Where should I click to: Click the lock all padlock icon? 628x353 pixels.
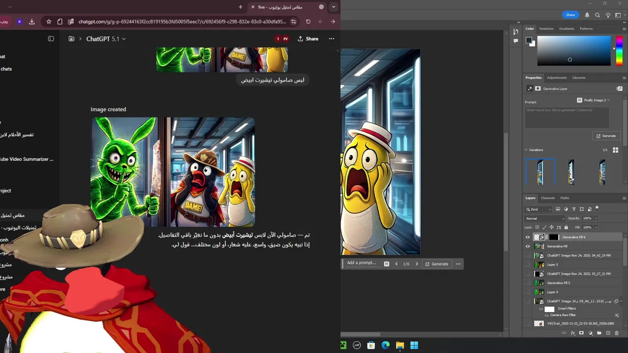[x=566, y=227]
